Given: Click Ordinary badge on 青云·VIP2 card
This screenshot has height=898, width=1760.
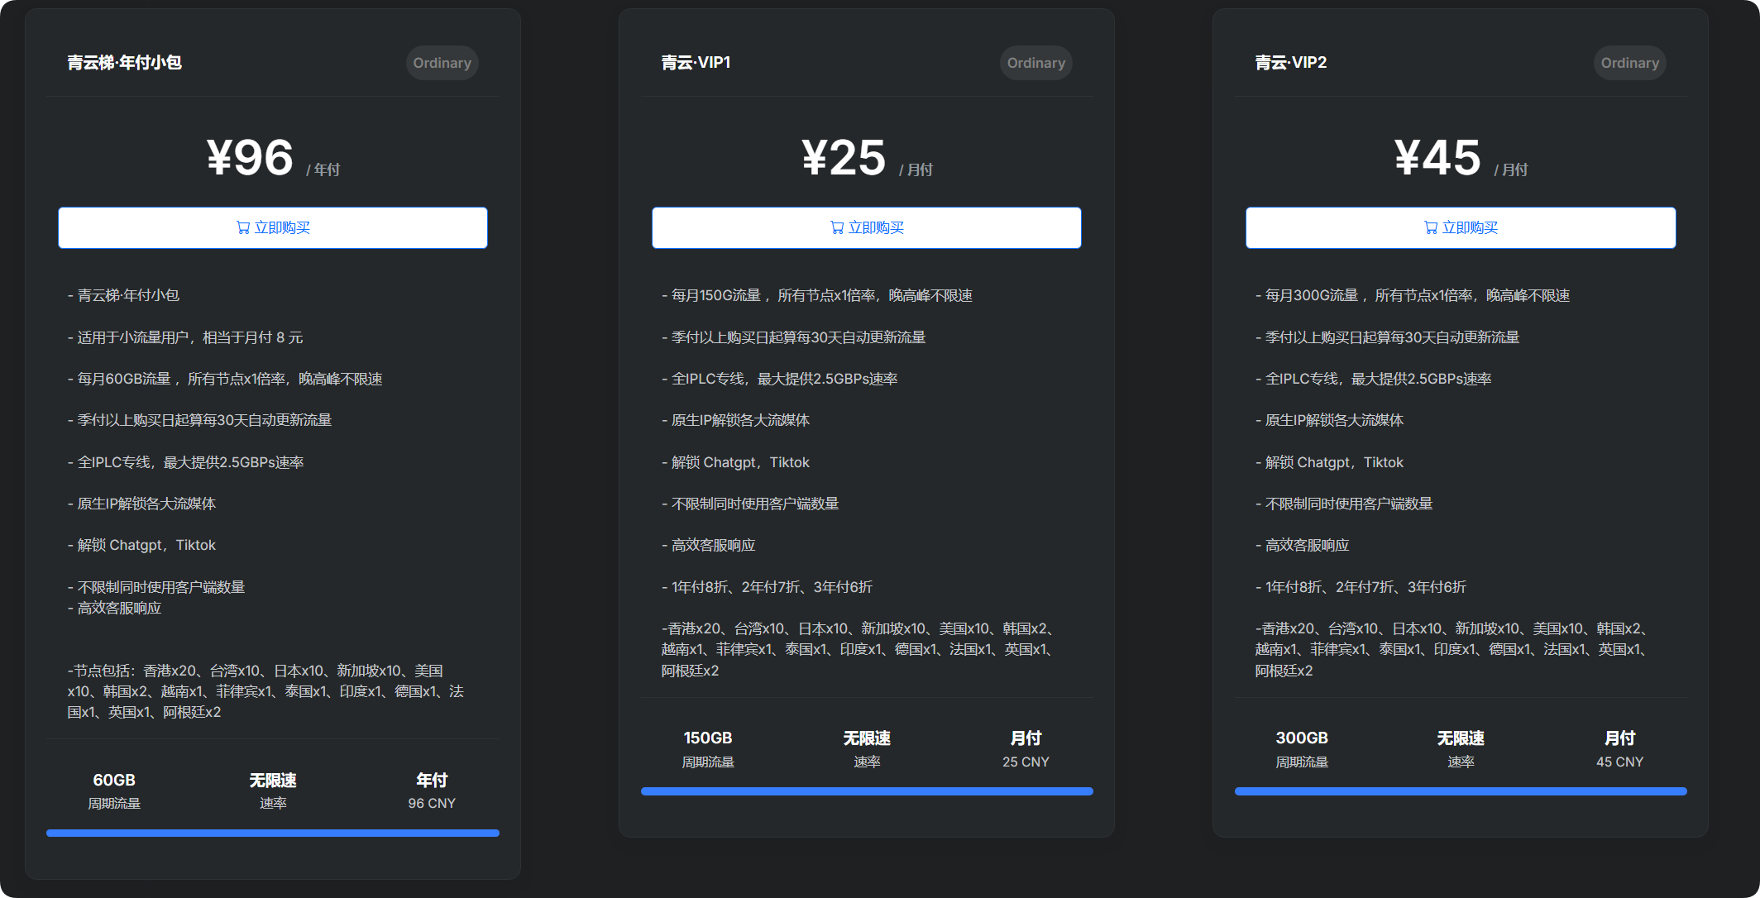Looking at the screenshot, I should coord(1629,63).
